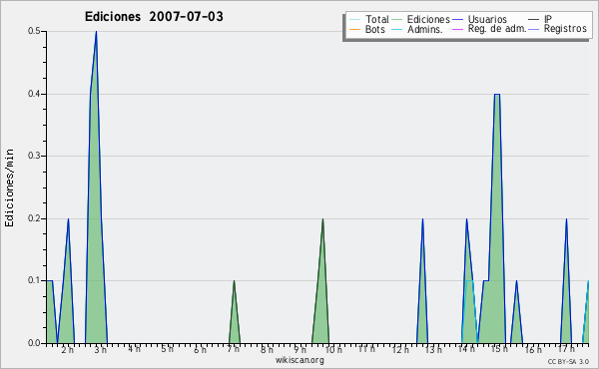The height and width of the screenshot is (369, 599).
Task: Click the 'Total' legend entry
Action: tap(376, 19)
